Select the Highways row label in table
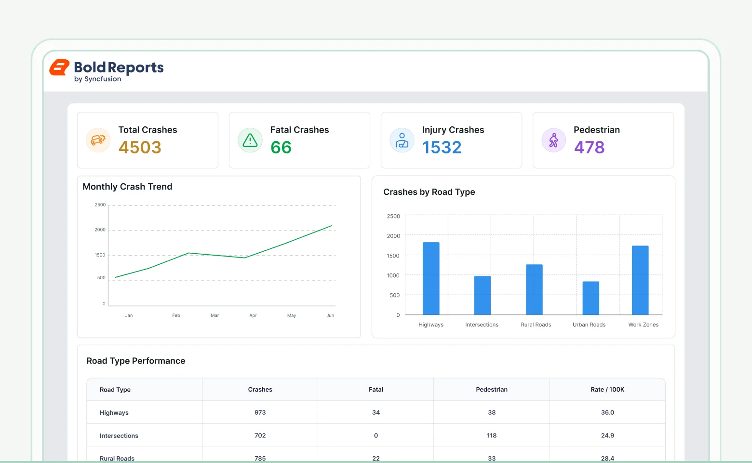 [114, 413]
